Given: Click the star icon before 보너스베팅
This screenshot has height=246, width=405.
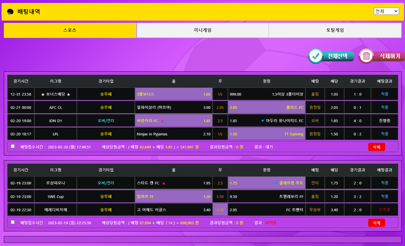Looking at the screenshot, I should point(43,94).
